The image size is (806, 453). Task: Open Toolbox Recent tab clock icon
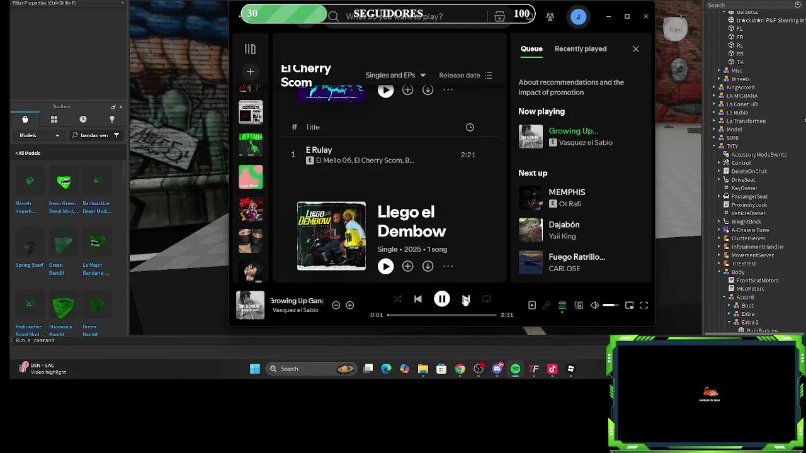point(83,119)
